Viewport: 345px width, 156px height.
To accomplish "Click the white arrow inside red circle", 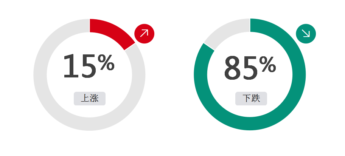I will (x=145, y=33).
